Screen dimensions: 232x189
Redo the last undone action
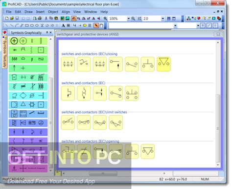point(28,19)
